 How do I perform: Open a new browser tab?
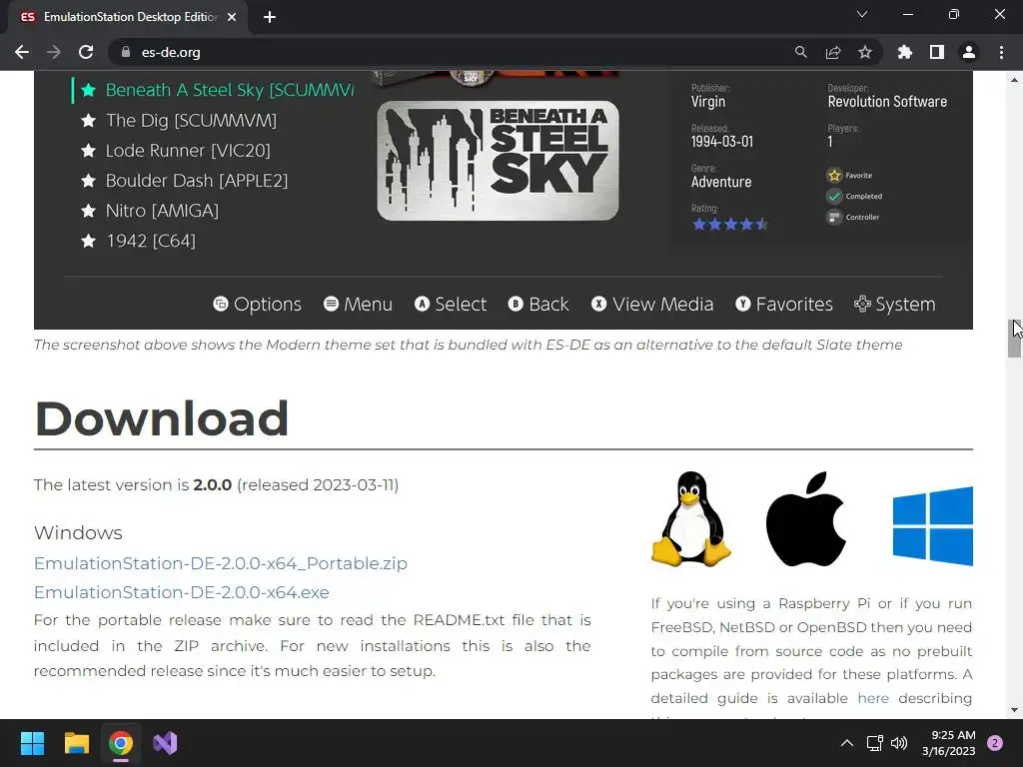(x=270, y=17)
